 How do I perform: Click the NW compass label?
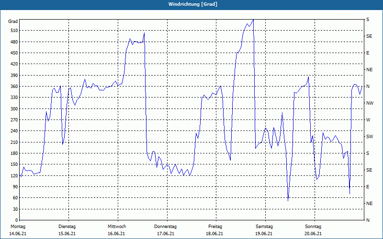coord(370,103)
